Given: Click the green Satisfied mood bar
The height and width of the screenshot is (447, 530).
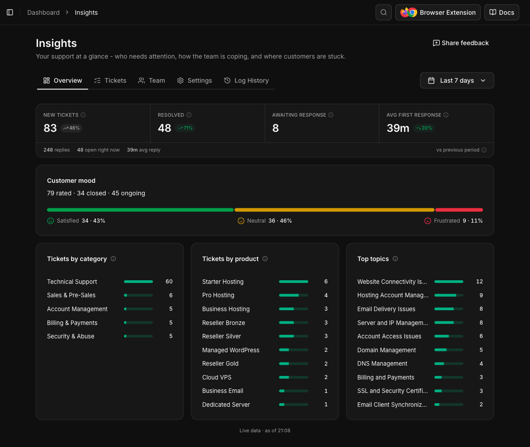Looking at the screenshot, I should pyautogui.click(x=140, y=210).
